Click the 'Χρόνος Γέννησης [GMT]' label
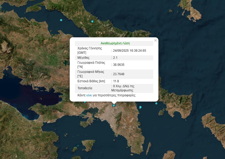Image resolution: width=225 pixels, height=159 pixels. 90,50
